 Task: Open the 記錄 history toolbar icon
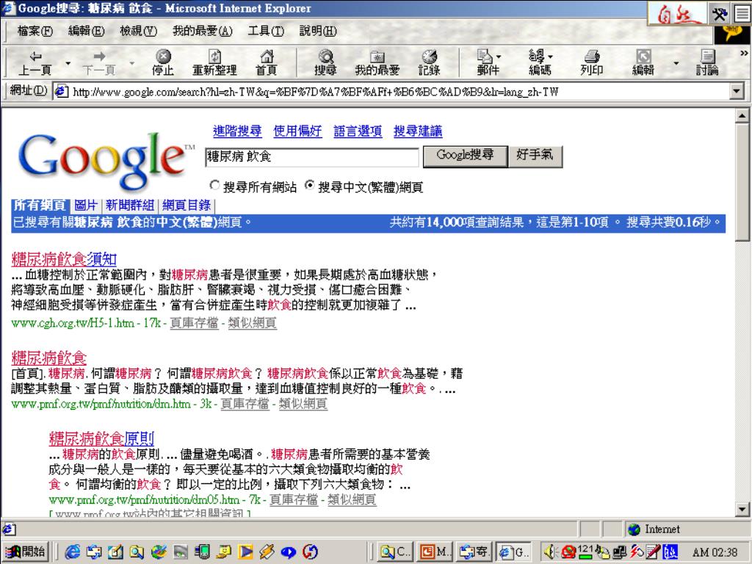pyautogui.click(x=429, y=63)
